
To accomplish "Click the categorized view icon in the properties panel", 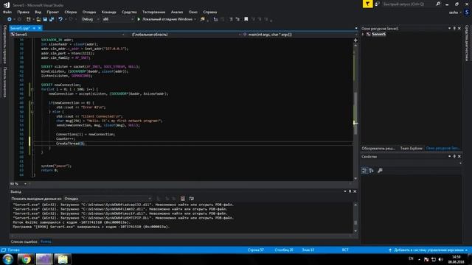I will 364,171.
